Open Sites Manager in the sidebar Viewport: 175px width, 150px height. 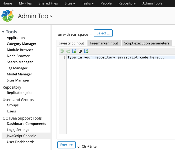tap(18, 80)
